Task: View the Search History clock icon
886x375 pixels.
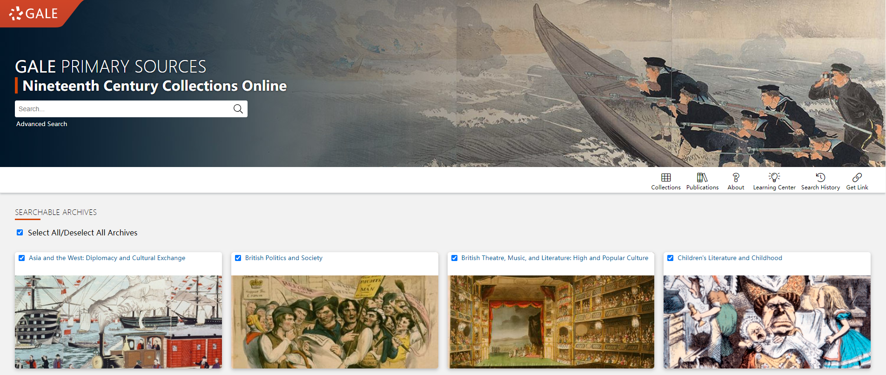Action: tap(820, 177)
